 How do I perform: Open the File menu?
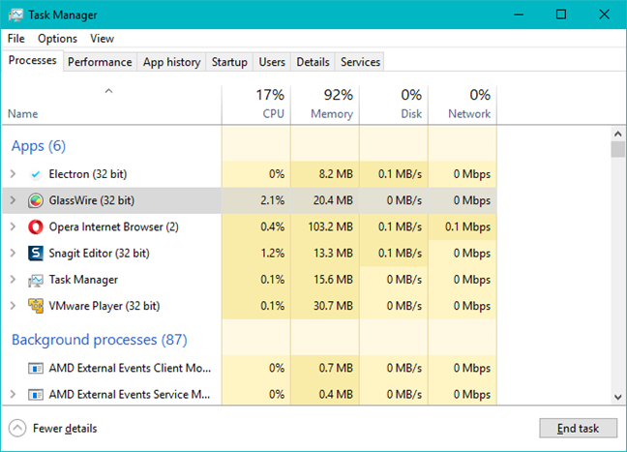point(16,39)
